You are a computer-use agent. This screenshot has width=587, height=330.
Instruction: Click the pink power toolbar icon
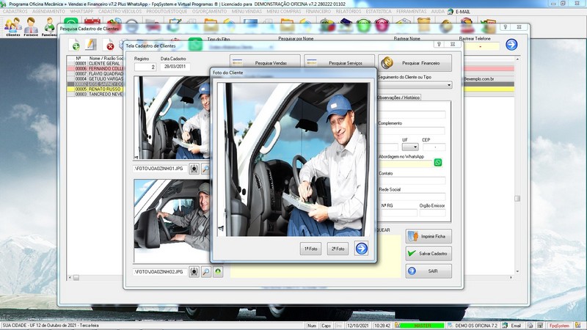click(382, 25)
